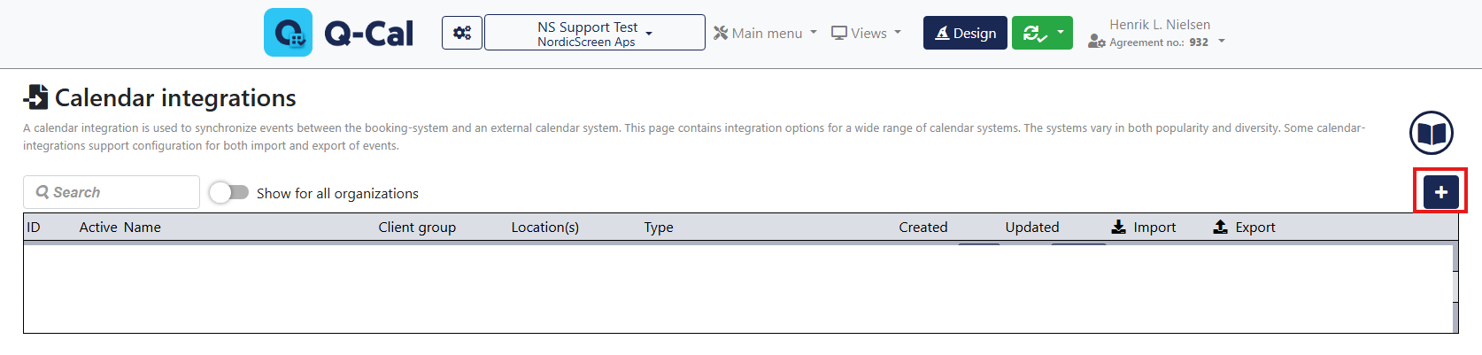Open the settings gears button
This screenshot has height=355, width=1482.
point(462,33)
